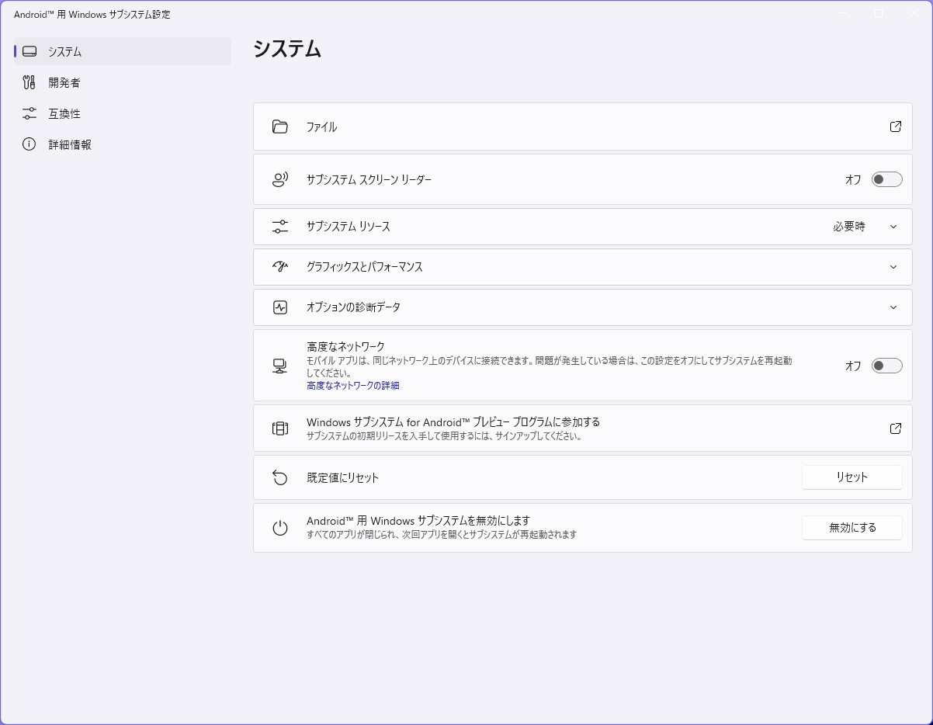Close the settings window
Viewport: 933px width, 725px height.
(914, 13)
